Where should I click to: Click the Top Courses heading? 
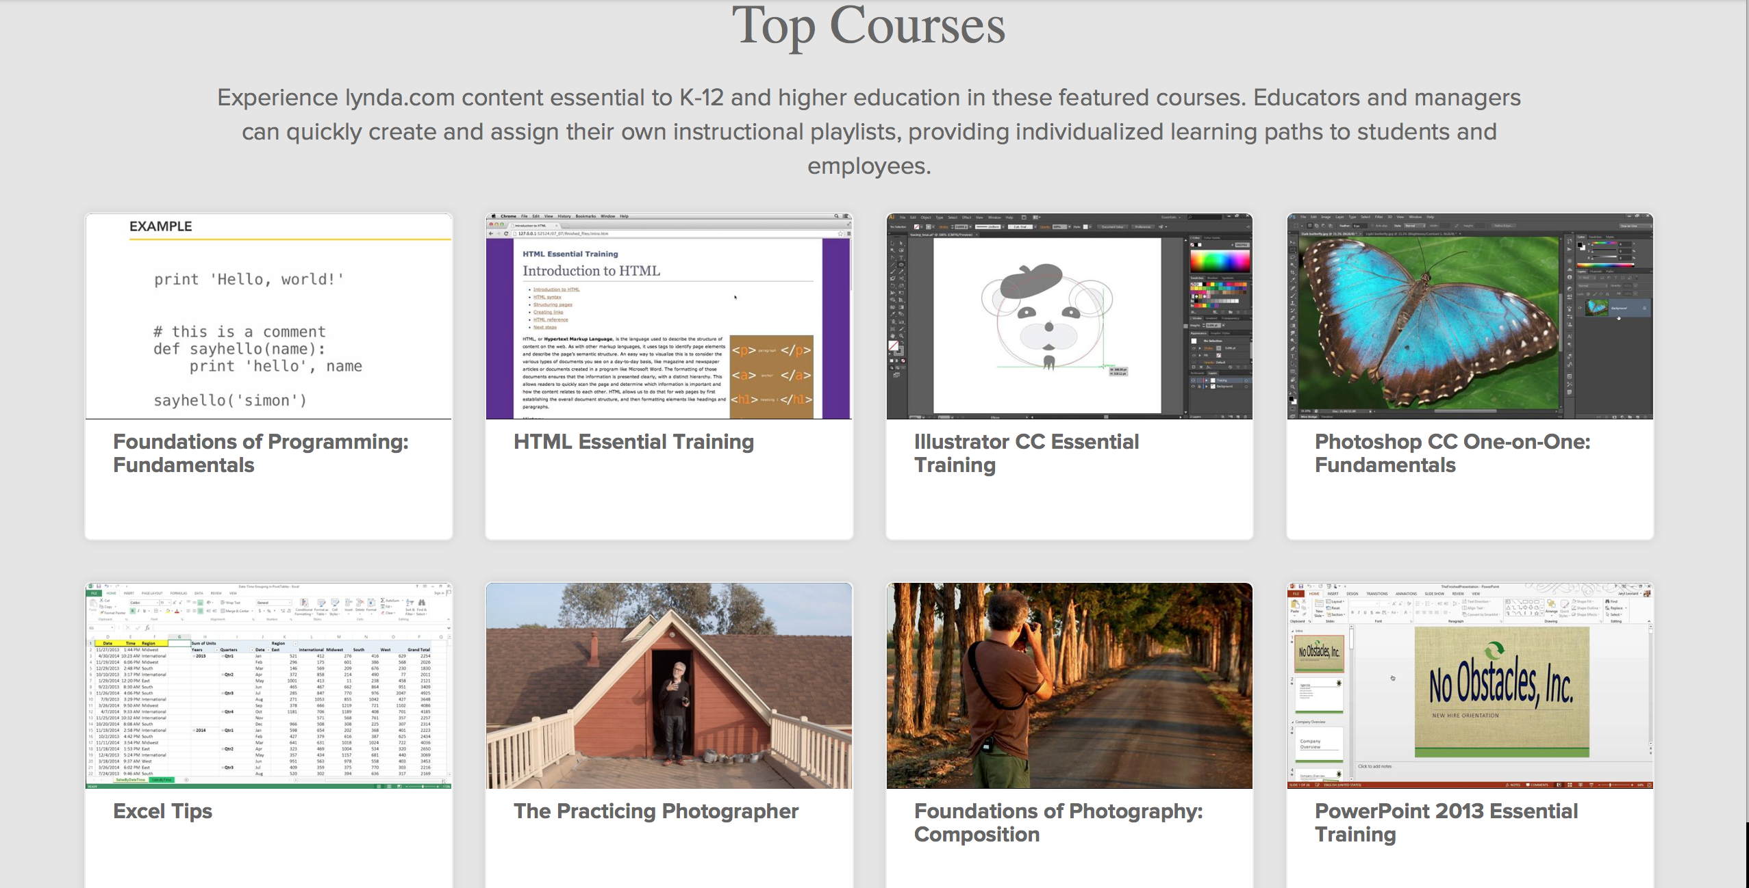tap(868, 26)
